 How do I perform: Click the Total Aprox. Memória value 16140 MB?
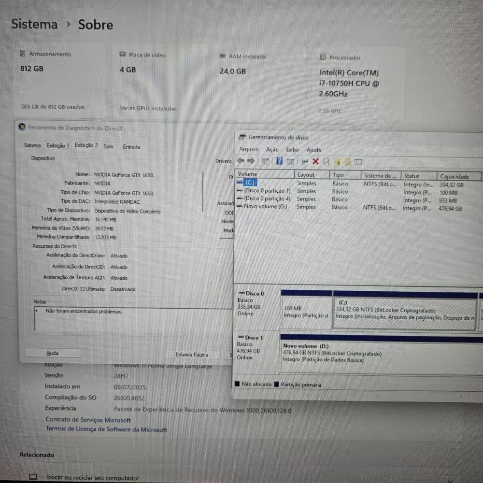click(x=106, y=220)
